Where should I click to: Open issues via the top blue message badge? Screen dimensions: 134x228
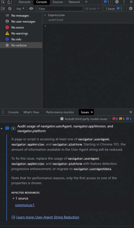106,2
